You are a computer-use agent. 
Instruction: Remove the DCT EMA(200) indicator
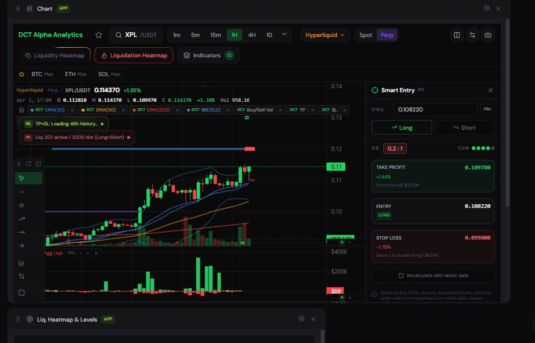click(177, 110)
